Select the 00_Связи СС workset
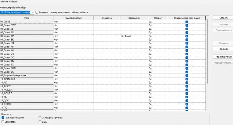The image size is (233, 125). coord(27,58)
